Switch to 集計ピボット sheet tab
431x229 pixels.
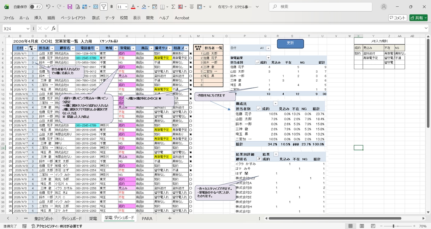[x=44, y=219]
